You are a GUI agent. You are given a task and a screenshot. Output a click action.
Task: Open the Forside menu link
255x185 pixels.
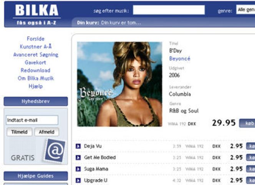(x=36, y=39)
